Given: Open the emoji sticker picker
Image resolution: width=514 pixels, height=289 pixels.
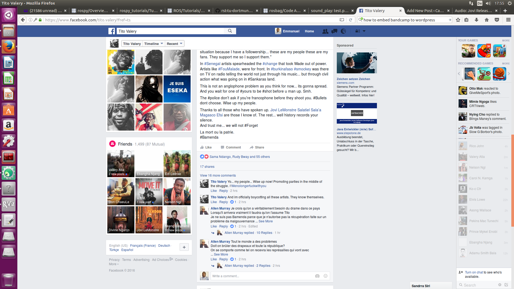Looking at the screenshot, I should [x=326, y=276].
